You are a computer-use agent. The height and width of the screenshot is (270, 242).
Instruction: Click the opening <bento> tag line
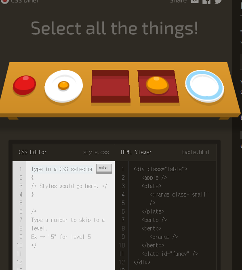[152, 228]
